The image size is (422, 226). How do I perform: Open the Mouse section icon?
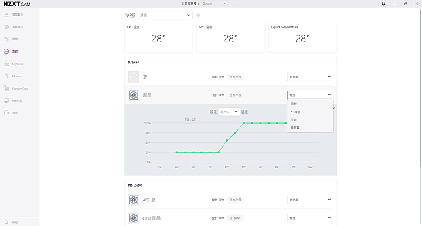(x=6, y=76)
